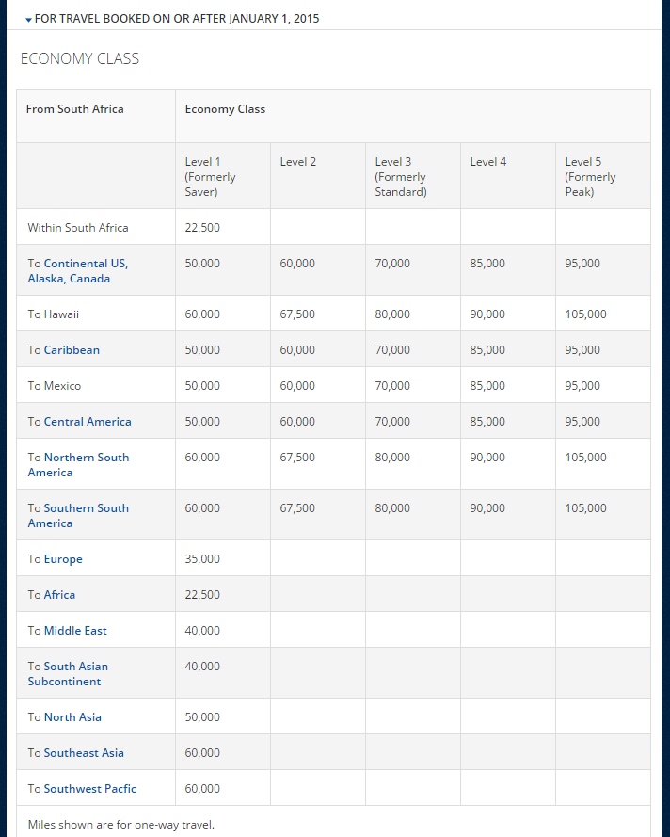Viewport: 670px width, 837px height.
Task: Select the Southern South America link
Action: (x=87, y=516)
